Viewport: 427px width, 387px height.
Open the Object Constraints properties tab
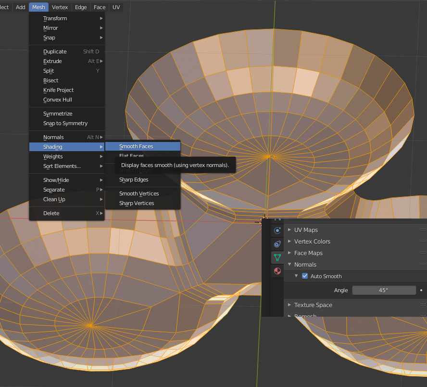(x=277, y=244)
